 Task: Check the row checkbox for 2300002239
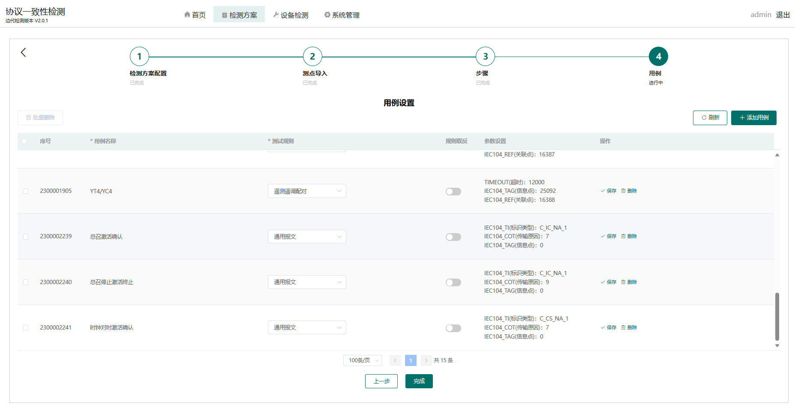coord(25,236)
